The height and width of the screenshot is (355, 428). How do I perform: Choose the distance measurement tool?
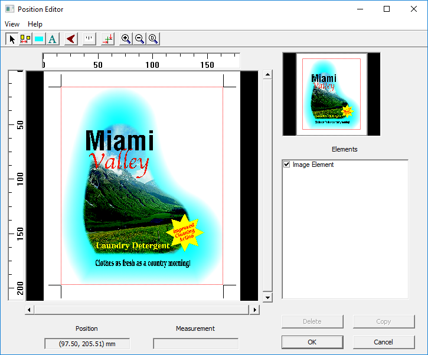pos(25,39)
